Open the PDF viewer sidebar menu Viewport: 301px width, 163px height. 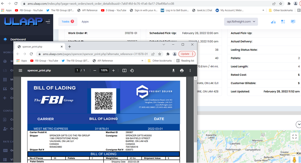click(21, 70)
